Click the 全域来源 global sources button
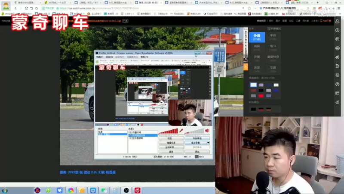This screenshot has width=344, height=194. 171,147
